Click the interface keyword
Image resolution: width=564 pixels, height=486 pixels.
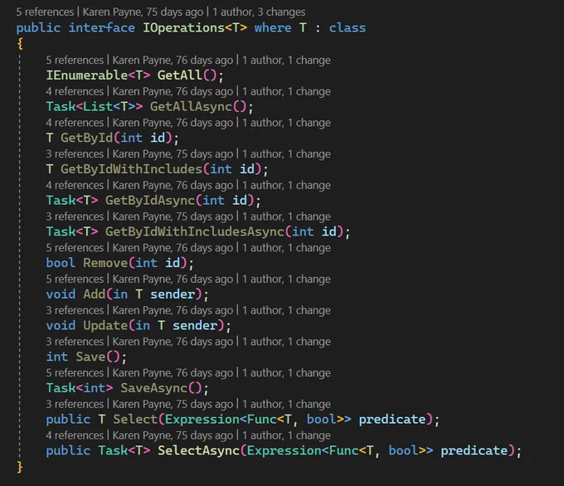tap(102, 28)
